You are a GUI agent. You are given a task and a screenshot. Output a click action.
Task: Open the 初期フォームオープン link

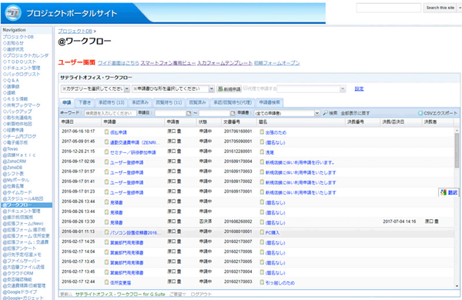pyautogui.click(x=277, y=63)
